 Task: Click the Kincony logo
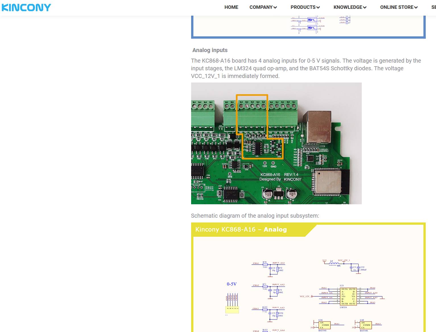26,7
